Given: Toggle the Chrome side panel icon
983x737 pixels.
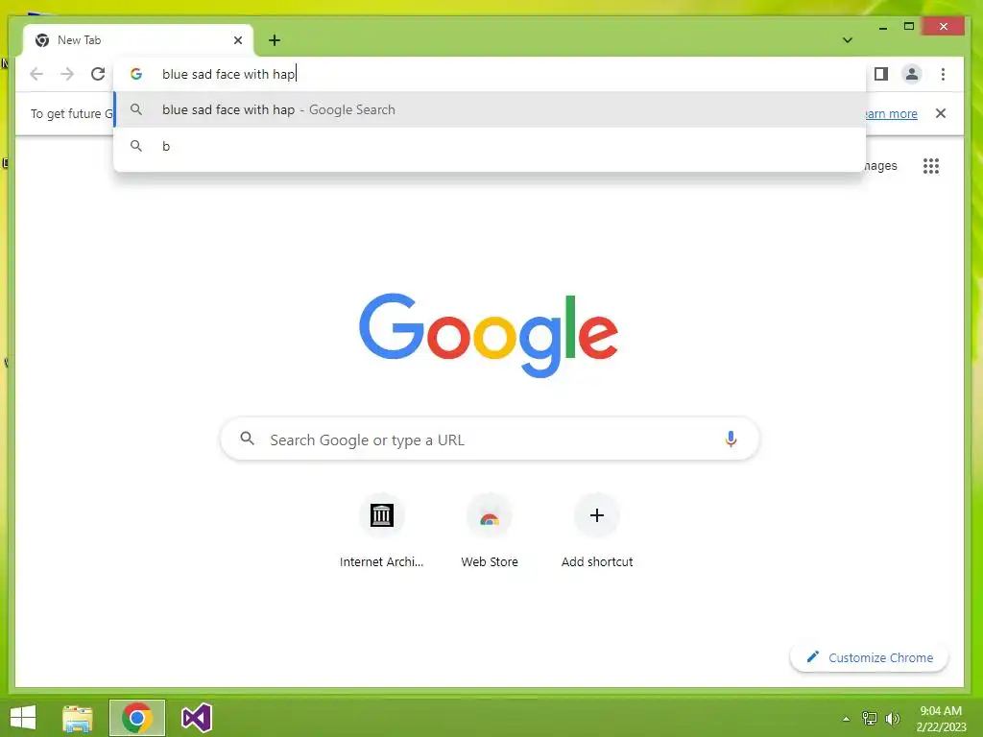Looking at the screenshot, I should tap(881, 74).
